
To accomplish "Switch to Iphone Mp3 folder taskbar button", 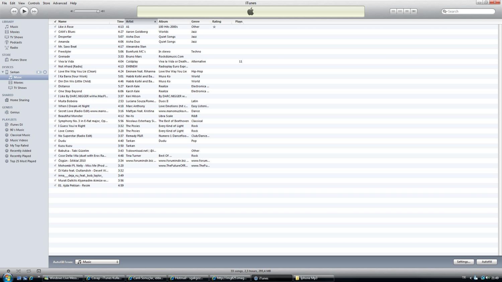I will [x=314, y=278].
